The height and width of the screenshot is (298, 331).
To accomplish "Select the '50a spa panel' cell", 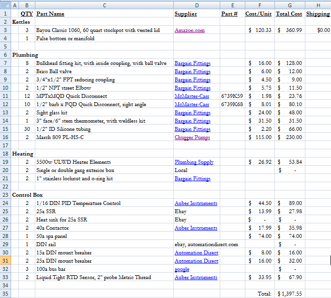I will [104, 236].
